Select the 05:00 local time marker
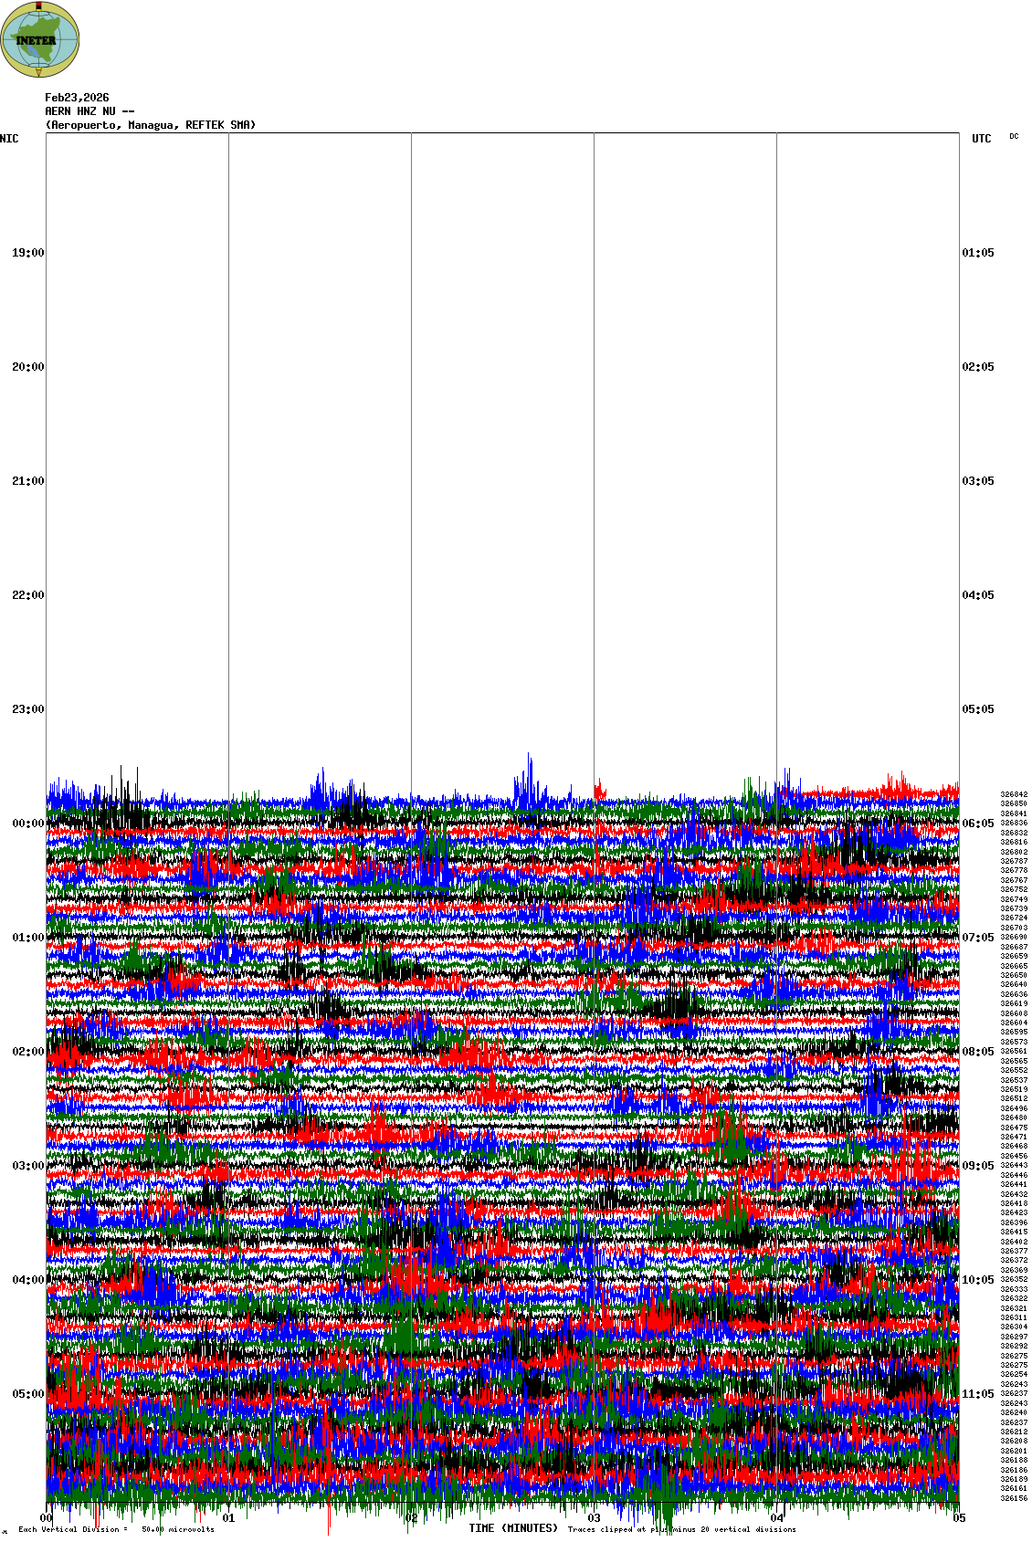The image size is (1032, 1542). pyautogui.click(x=27, y=1394)
